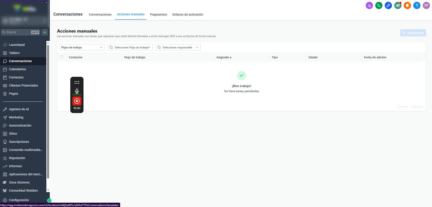This screenshot has height=207, width=432.
Task: Open Sitios in the sidebar
Action: [x=23, y=134]
